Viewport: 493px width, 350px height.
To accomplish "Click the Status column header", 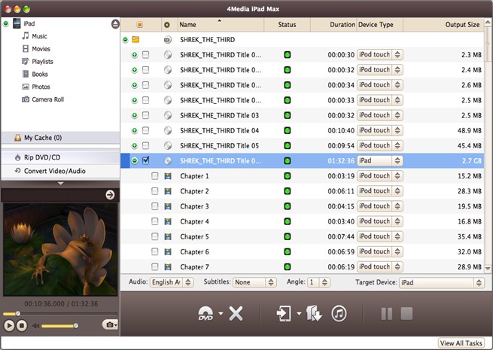I will pyautogui.click(x=287, y=25).
